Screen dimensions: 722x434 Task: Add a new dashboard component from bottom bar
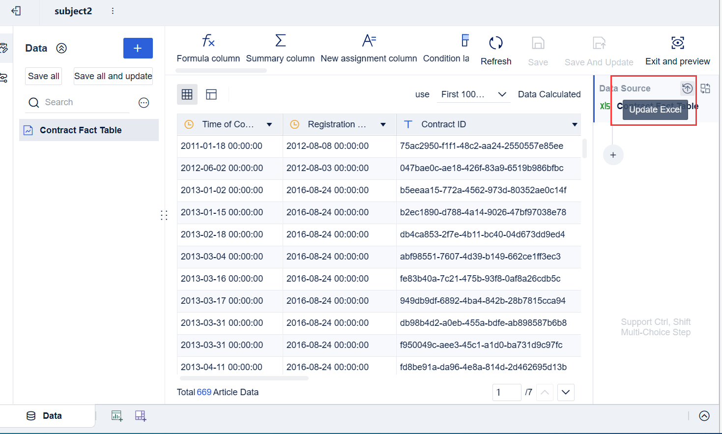tap(141, 415)
